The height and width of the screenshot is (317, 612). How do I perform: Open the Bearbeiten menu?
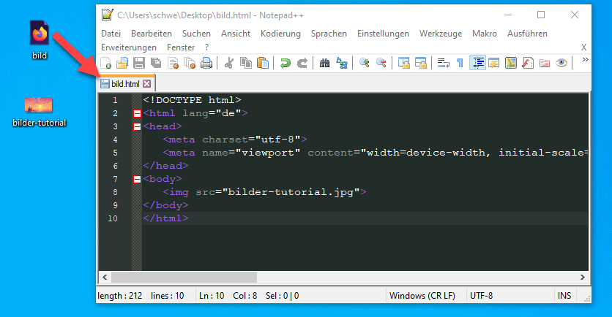pyautogui.click(x=152, y=34)
